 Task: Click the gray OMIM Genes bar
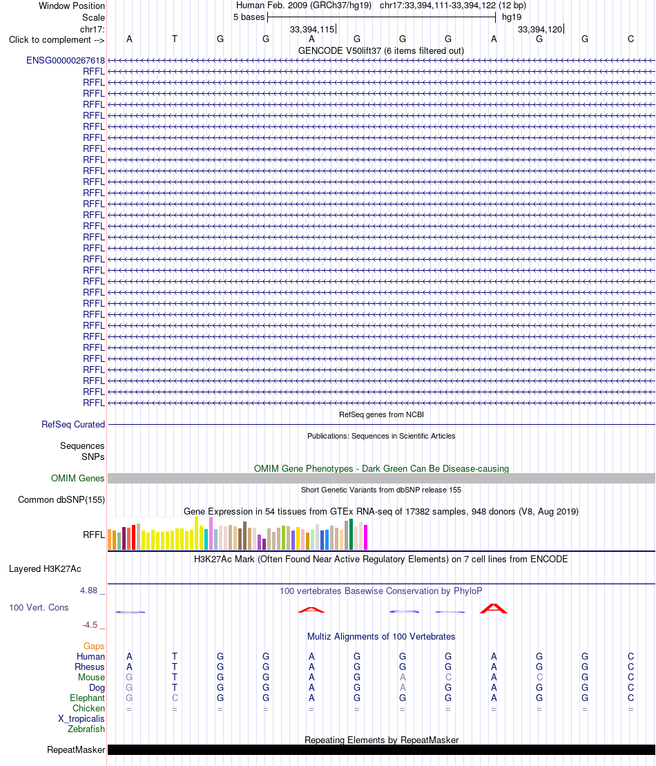[381, 478]
